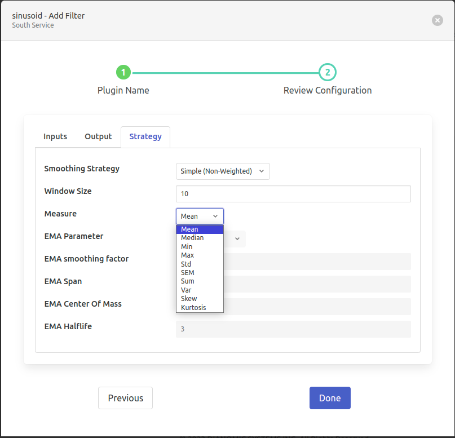Close the Add Filter dialog
This screenshot has height=438, width=455.
437,20
